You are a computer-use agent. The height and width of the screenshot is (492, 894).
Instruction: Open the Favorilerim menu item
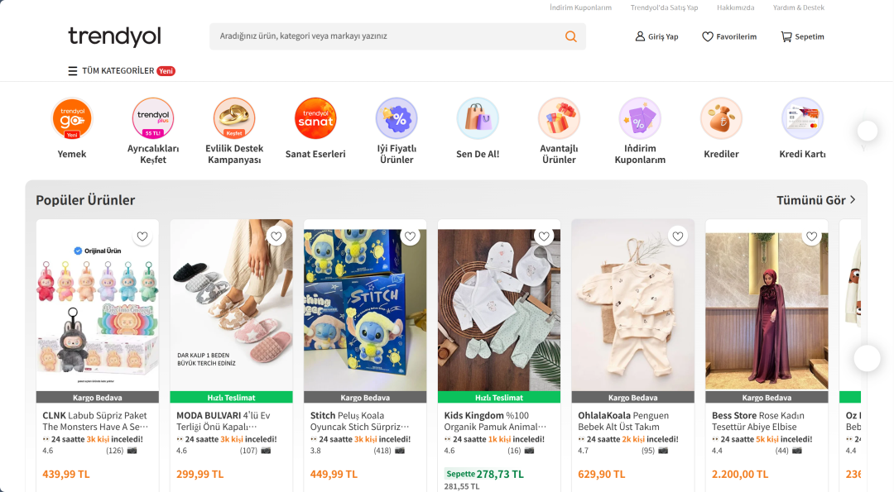point(729,36)
